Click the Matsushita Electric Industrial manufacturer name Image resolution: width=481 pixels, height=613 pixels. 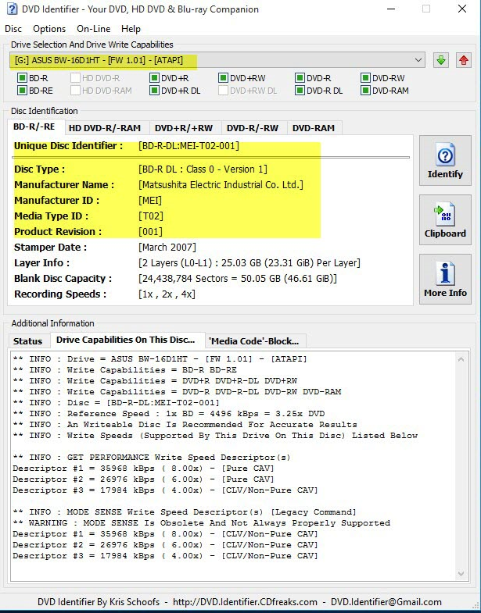[x=221, y=185]
